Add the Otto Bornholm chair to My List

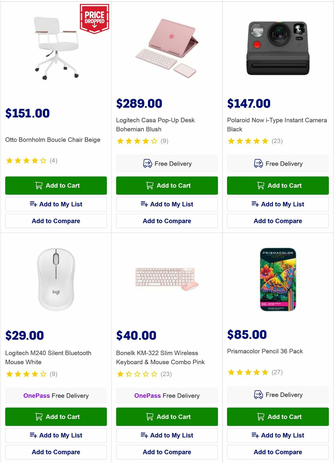[56, 204]
